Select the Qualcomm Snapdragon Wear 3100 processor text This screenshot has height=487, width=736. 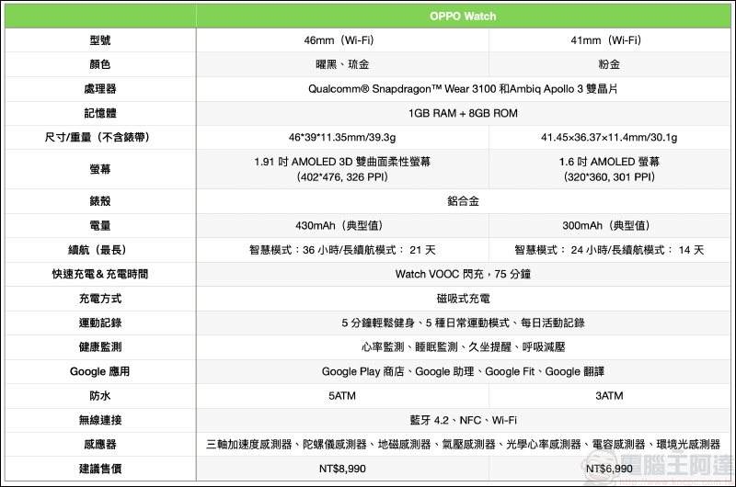pyautogui.click(x=463, y=89)
